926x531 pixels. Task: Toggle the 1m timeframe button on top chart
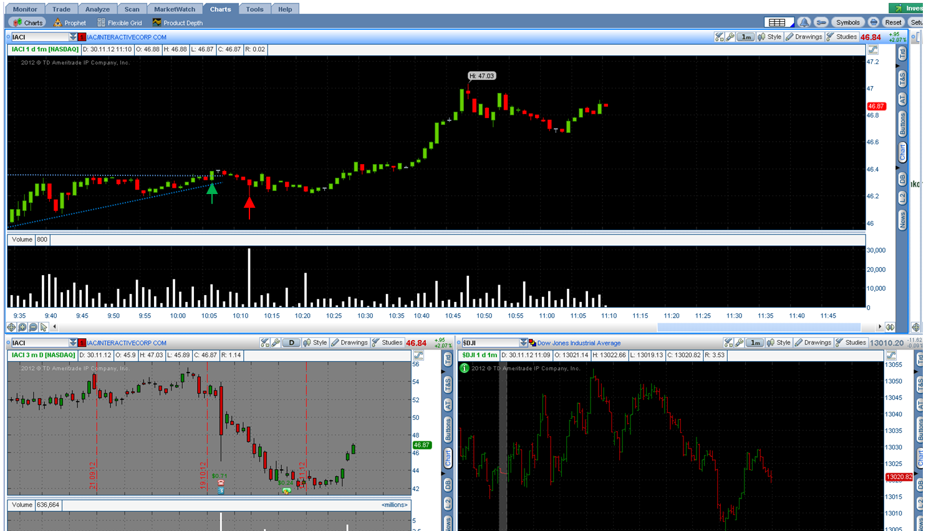coord(746,37)
